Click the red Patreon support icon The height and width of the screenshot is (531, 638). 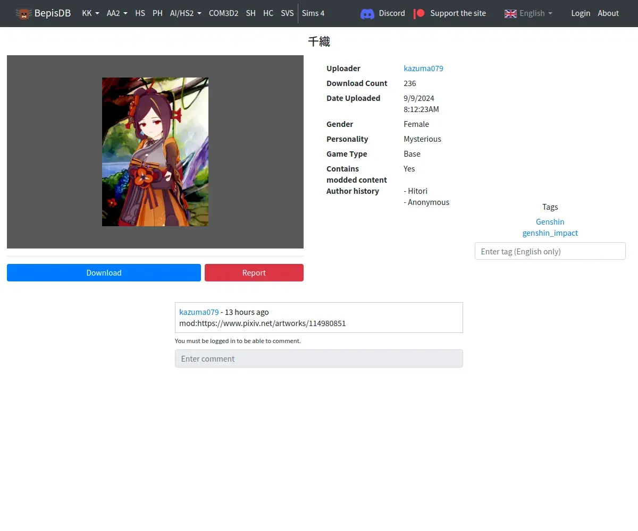[x=419, y=13]
